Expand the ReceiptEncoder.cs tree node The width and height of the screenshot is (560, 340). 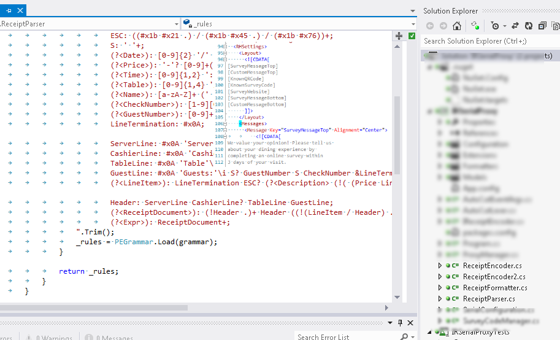click(440, 266)
